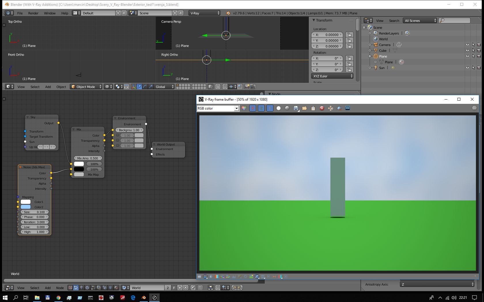The width and height of the screenshot is (484, 302).
Task: Click the OpenGL render image camera icon
Action: pos(247,87)
